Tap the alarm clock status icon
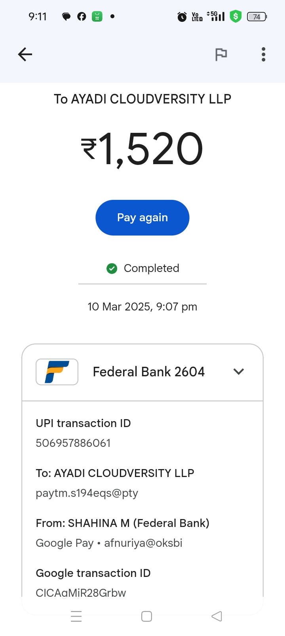Screen dimensions: 285x636 pyautogui.click(x=182, y=17)
